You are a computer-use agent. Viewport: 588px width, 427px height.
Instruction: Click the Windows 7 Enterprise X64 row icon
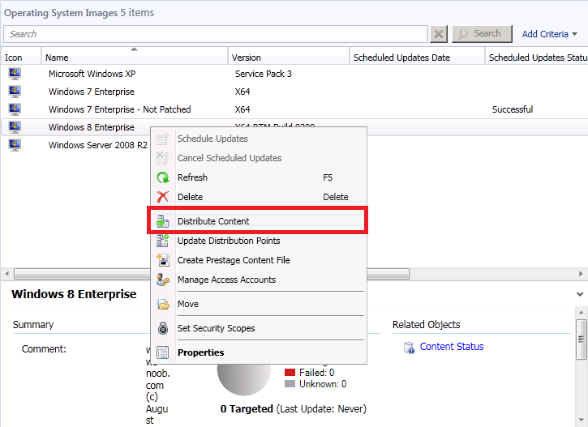click(15, 92)
